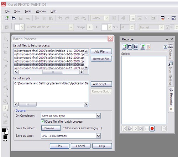This screenshot has width=178, height=157.
Task: Open the Normal paint mode dropdown
Action: pyautogui.click(x=161, y=27)
